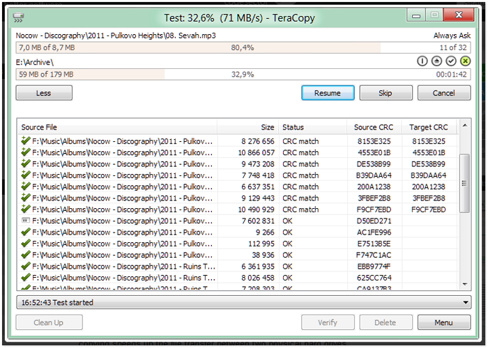Select the source CRC value E7513B5E
Screen dimensions: 488x348
[374, 244]
